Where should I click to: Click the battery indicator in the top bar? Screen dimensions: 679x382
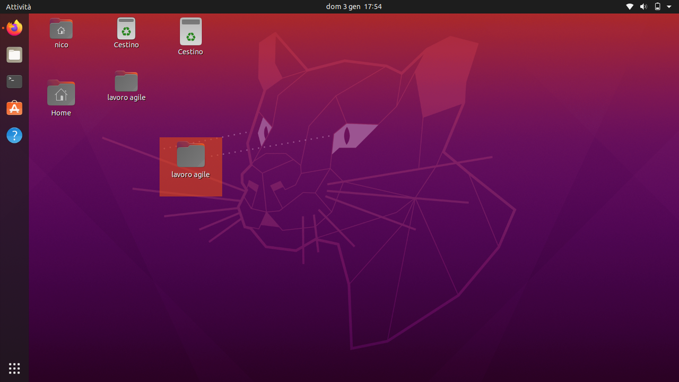coord(657,7)
